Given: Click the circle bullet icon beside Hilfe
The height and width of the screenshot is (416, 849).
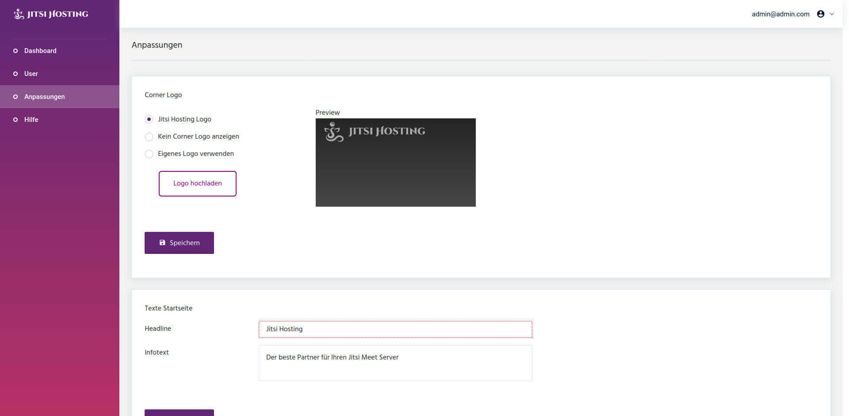Looking at the screenshot, I should 15,120.
